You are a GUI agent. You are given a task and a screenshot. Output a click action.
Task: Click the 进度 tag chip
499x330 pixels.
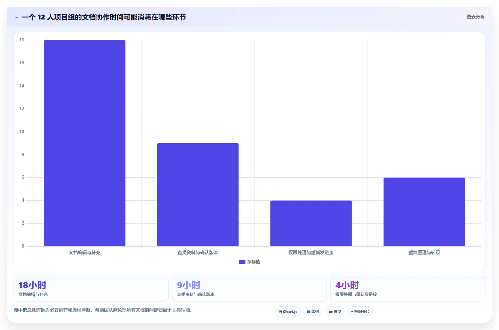pos(335,312)
